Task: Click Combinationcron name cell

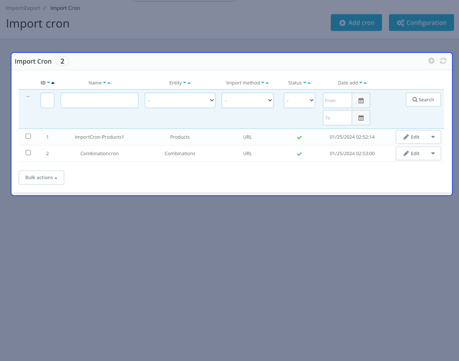Action: pos(100,153)
